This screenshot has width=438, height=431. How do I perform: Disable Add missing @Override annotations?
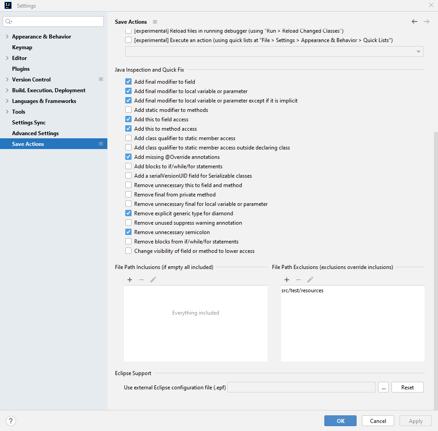pos(128,157)
